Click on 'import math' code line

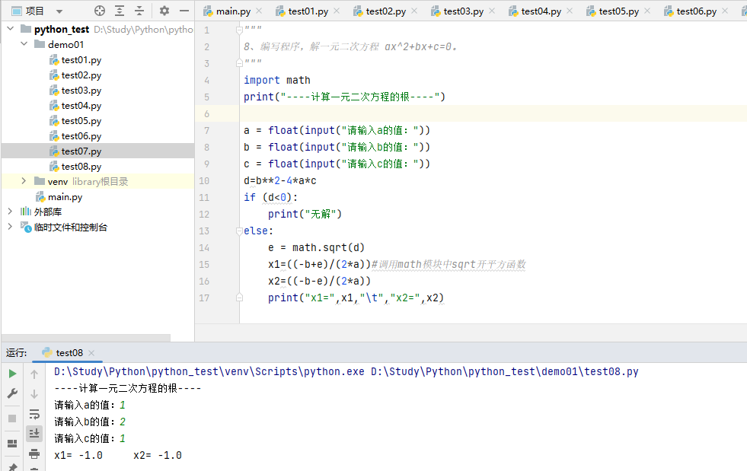(x=276, y=80)
